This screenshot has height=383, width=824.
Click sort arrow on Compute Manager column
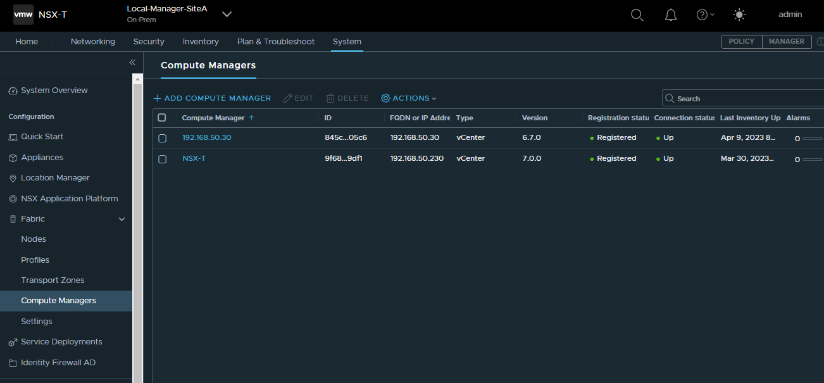(251, 118)
